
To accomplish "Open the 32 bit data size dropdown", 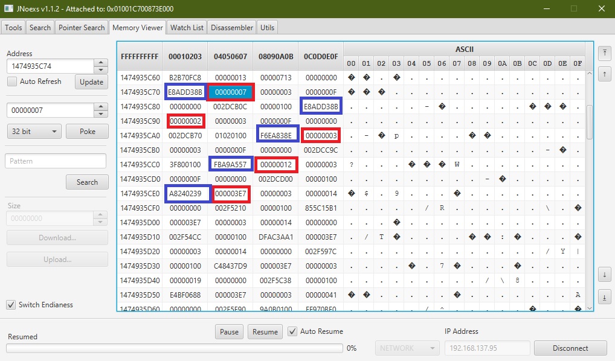I will 34,132.
